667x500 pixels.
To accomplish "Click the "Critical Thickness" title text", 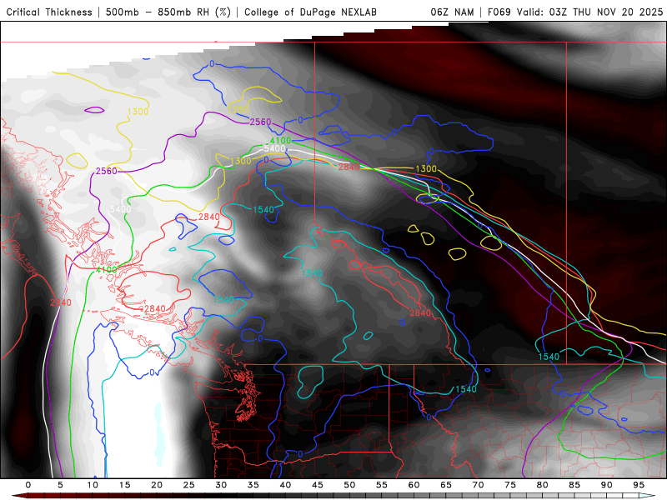I will click(49, 12).
